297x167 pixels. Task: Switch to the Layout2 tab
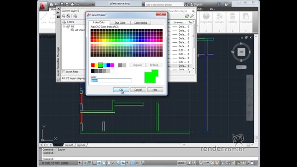(x=81, y=145)
